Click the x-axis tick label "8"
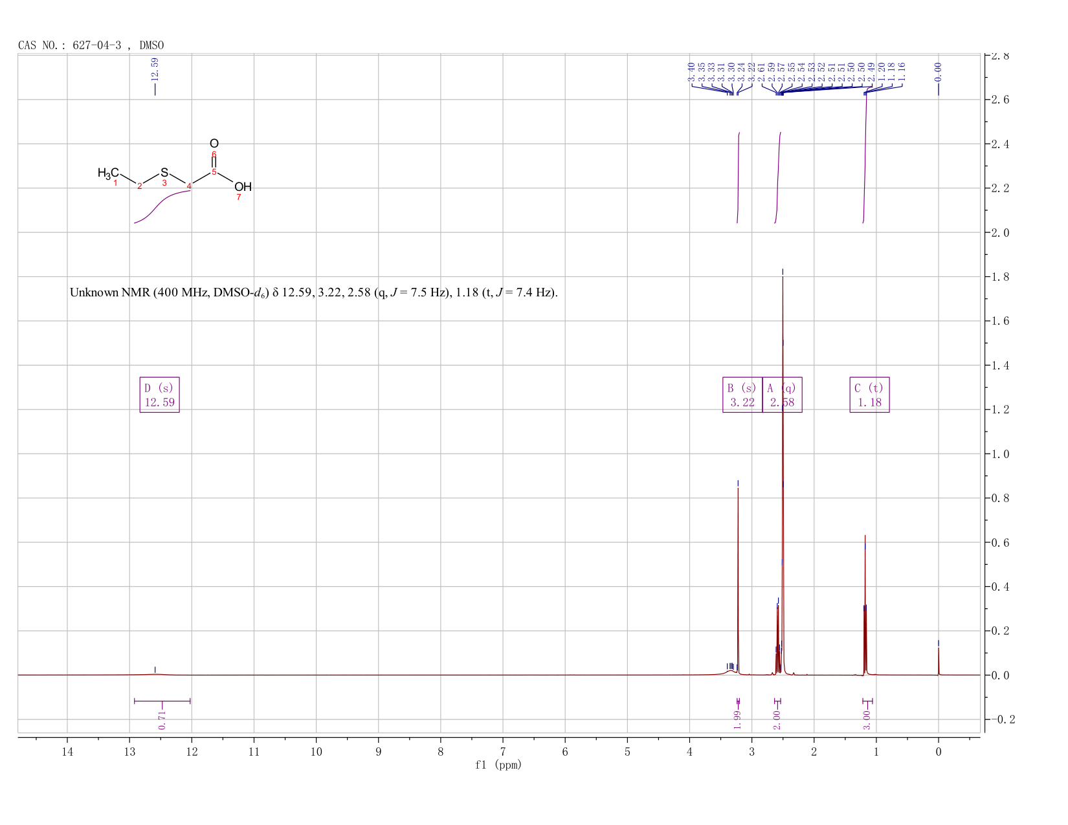 point(441,752)
